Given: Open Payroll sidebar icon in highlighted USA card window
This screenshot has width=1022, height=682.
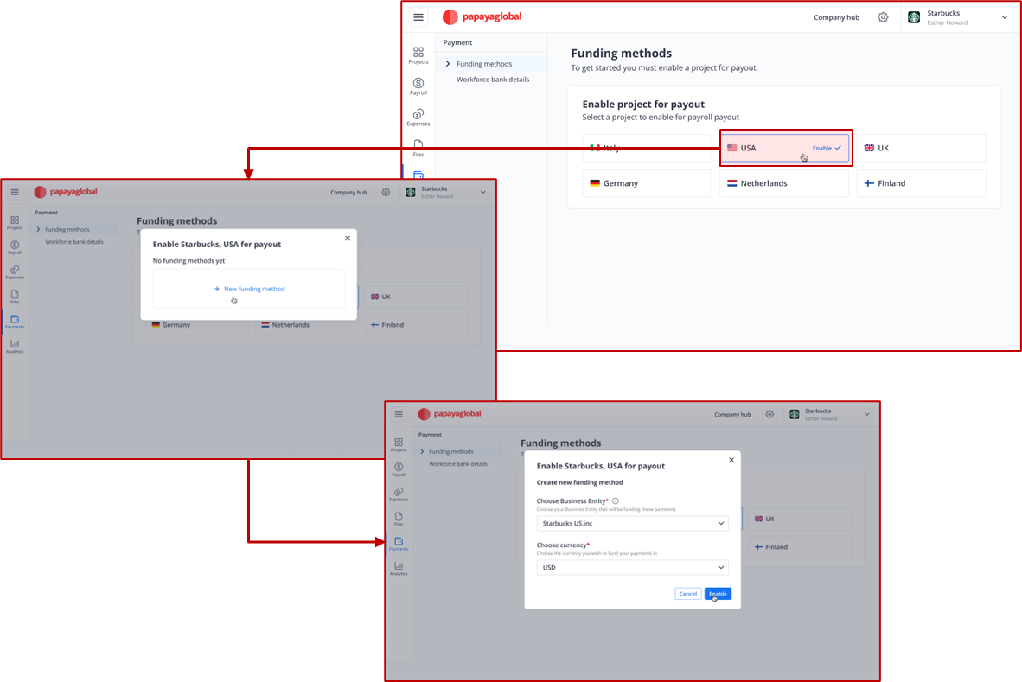Looking at the screenshot, I should click(x=418, y=86).
